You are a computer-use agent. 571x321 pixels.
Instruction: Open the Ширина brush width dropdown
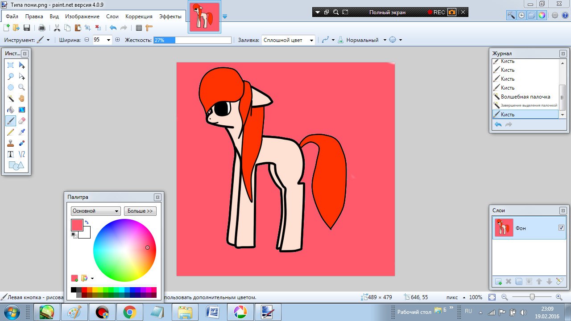coord(108,40)
